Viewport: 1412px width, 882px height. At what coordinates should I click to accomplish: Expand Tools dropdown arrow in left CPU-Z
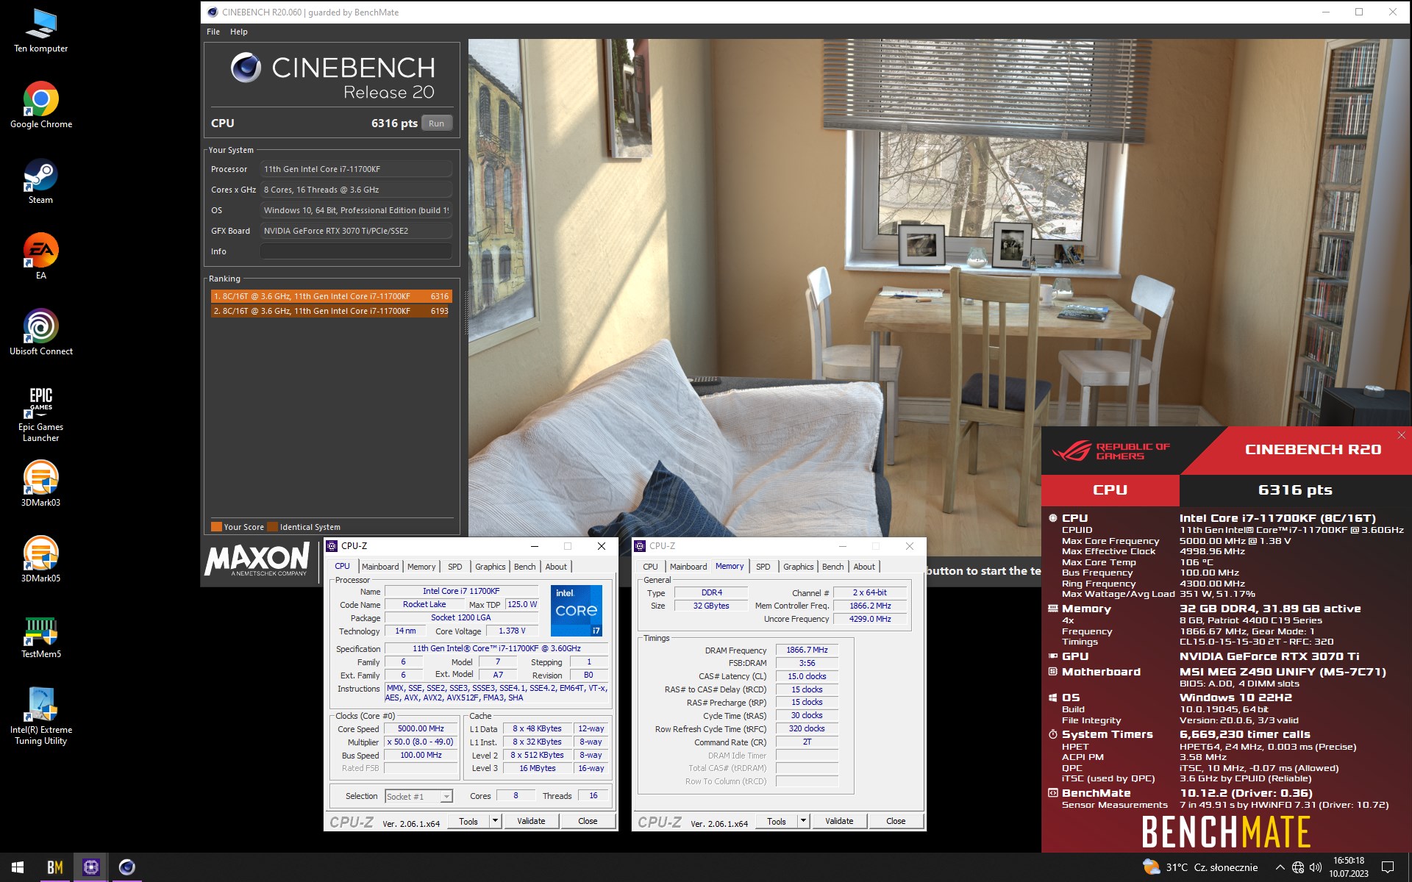pos(496,821)
